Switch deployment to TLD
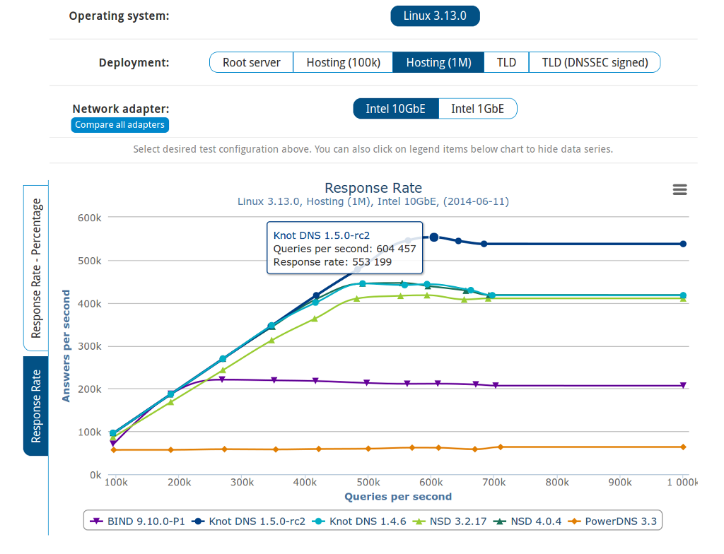Screen dimensions: 724x554 click(506, 62)
